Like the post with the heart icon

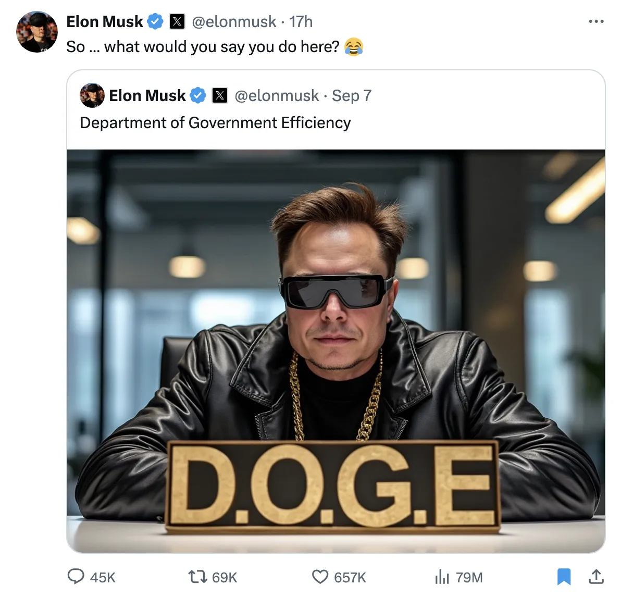point(320,577)
